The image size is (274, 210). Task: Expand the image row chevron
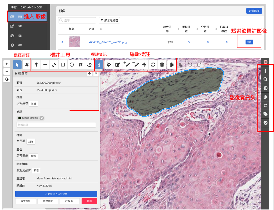(x=62, y=42)
